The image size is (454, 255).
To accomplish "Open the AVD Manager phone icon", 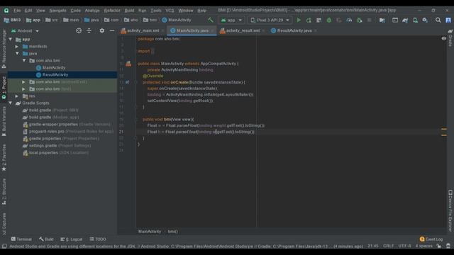I will point(415,20).
